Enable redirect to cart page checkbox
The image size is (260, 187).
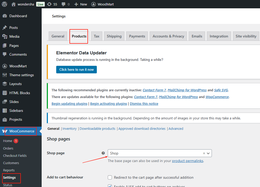tap(110, 177)
